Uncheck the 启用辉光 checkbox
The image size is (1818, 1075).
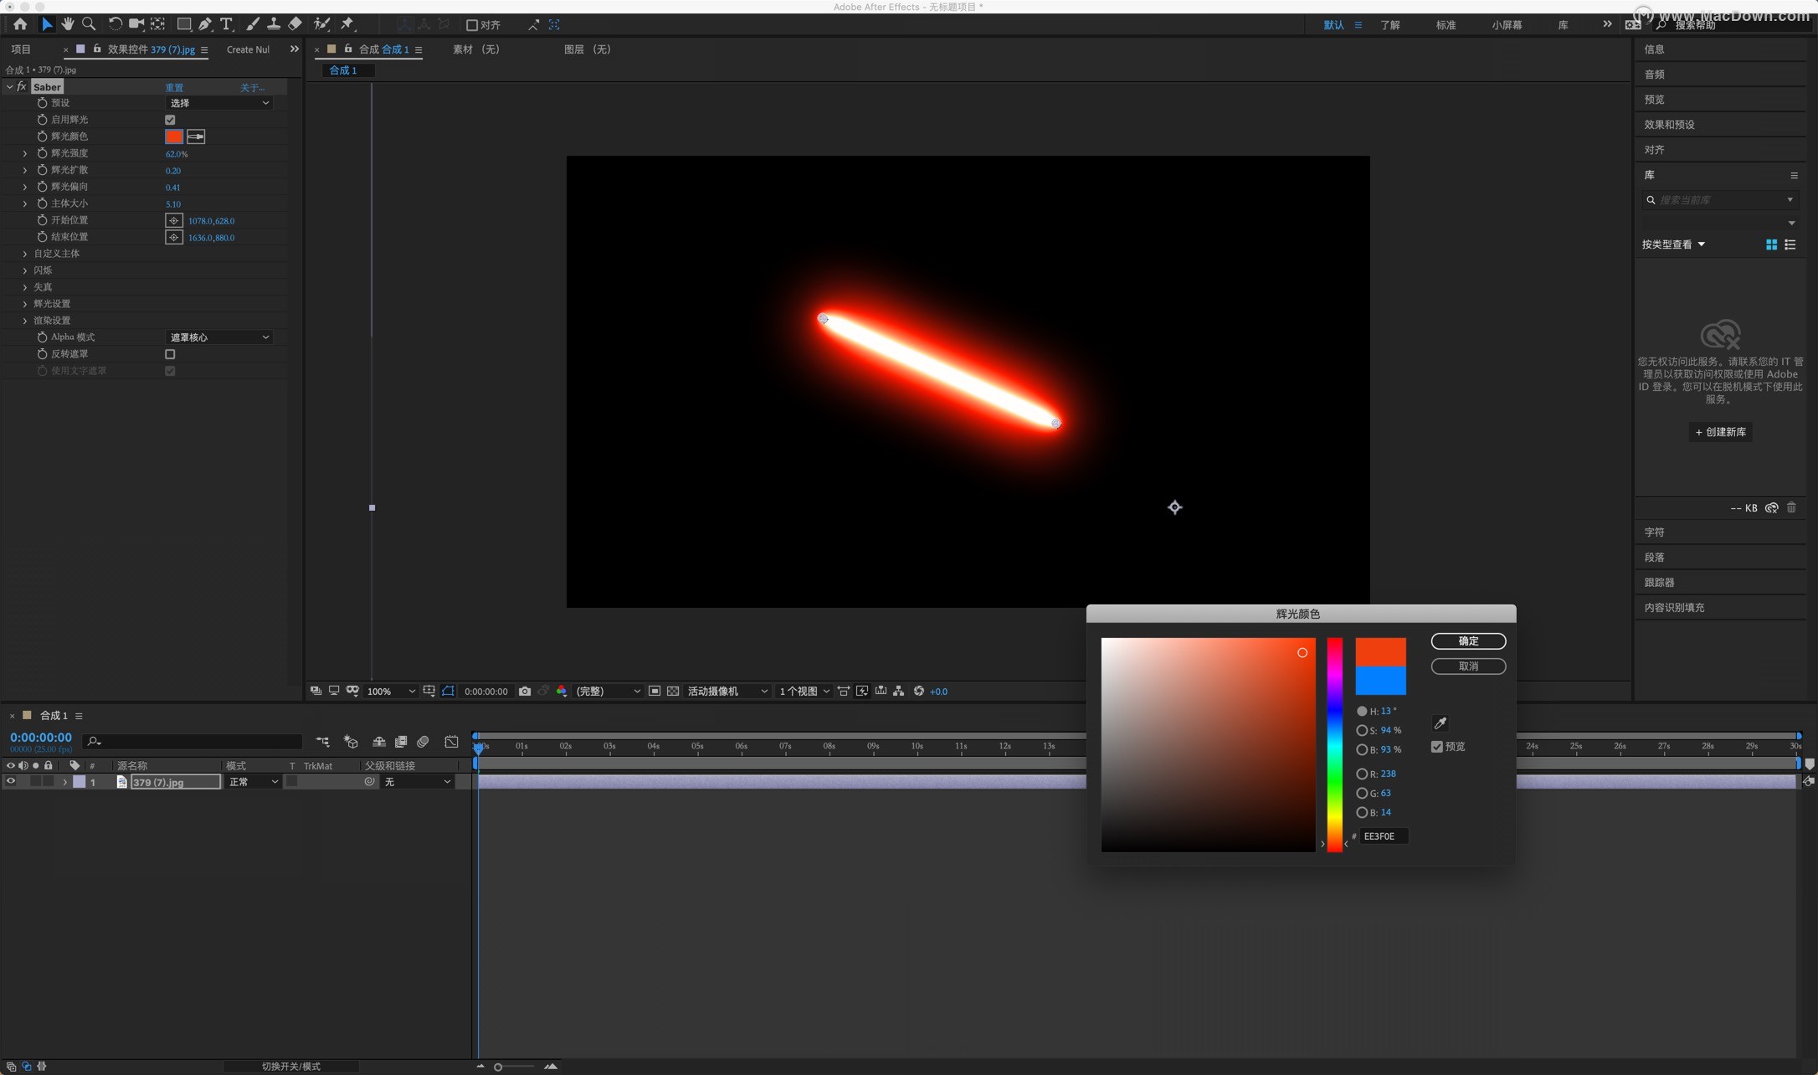(x=170, y=120)
